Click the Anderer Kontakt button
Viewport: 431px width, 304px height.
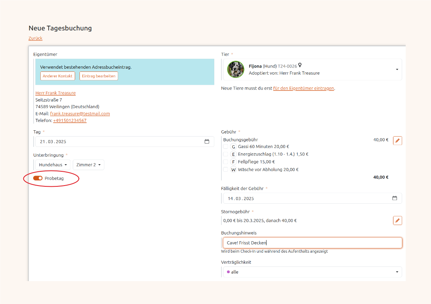click(x=58, y=76)
